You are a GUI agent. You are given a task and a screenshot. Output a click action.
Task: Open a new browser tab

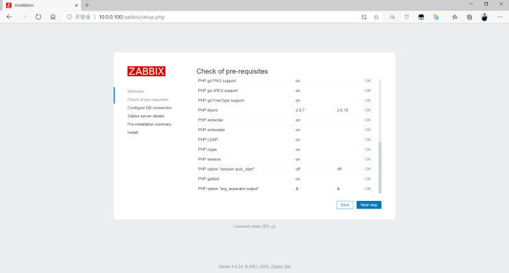(x=87, y=5)
